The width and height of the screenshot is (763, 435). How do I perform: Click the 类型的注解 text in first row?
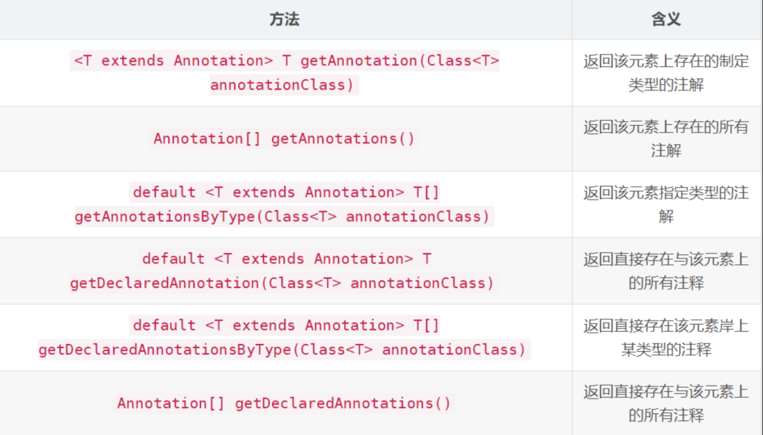666,85
